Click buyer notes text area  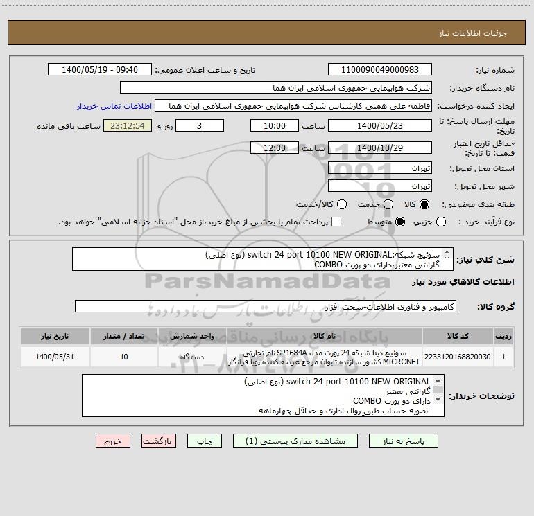point(263,395)
